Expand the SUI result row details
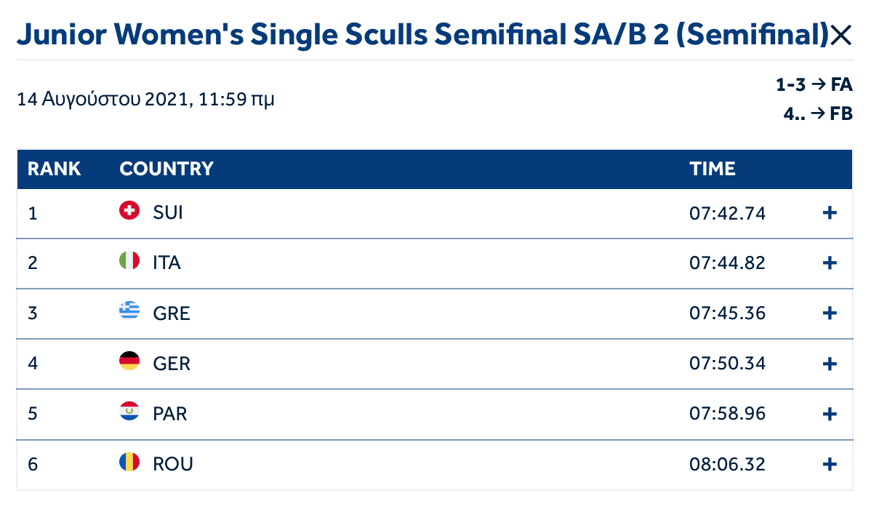This screenshot has width=871, height=509. tap(829, 213)
